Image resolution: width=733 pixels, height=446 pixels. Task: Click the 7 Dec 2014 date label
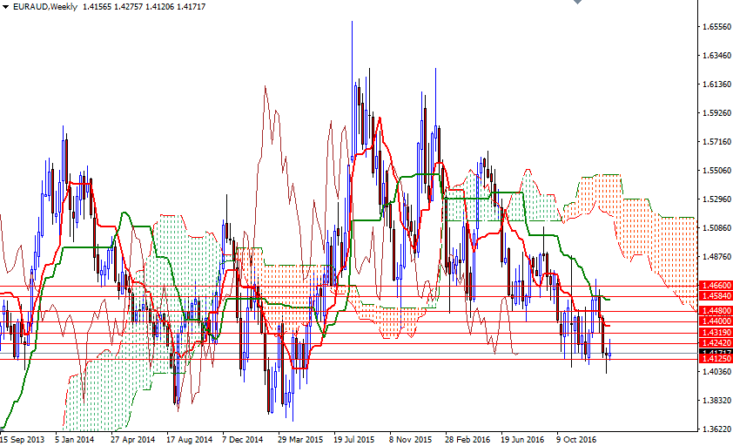(x=243, y=439)
